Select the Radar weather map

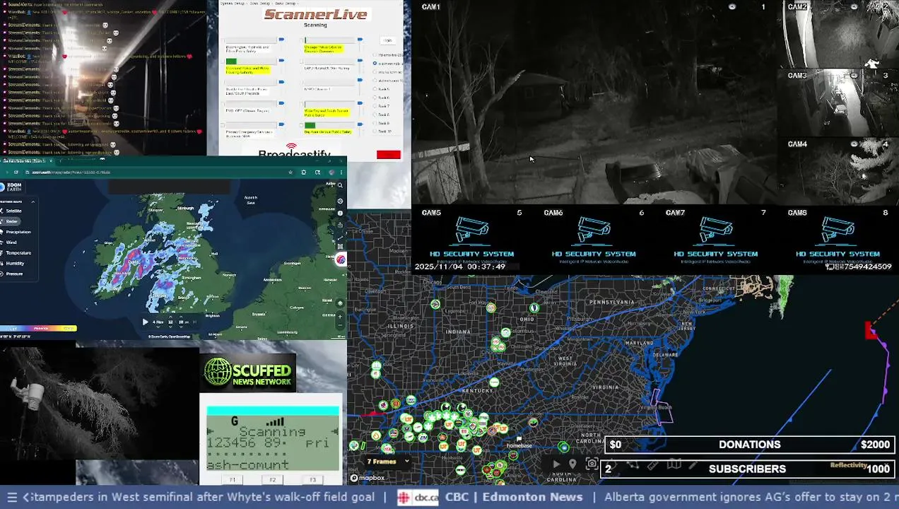[x=11, y=221]
